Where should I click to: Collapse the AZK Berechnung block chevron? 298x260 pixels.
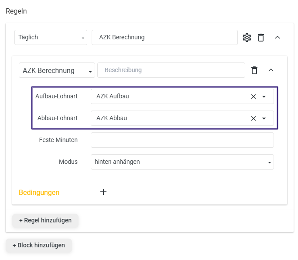coord(277,37)
